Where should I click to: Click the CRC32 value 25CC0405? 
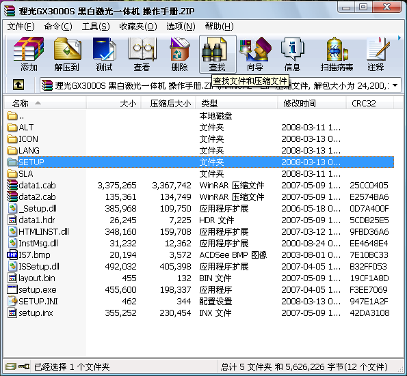[369, 186]
